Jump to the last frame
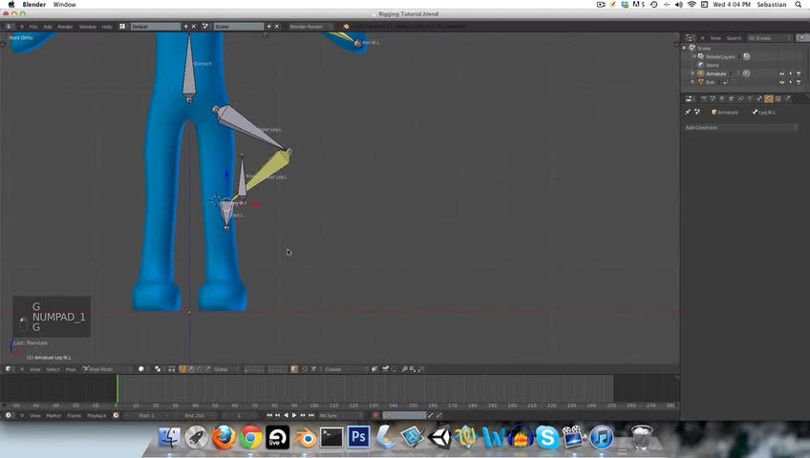The width and height of the screenshot is (810, 458). [311, 415]
